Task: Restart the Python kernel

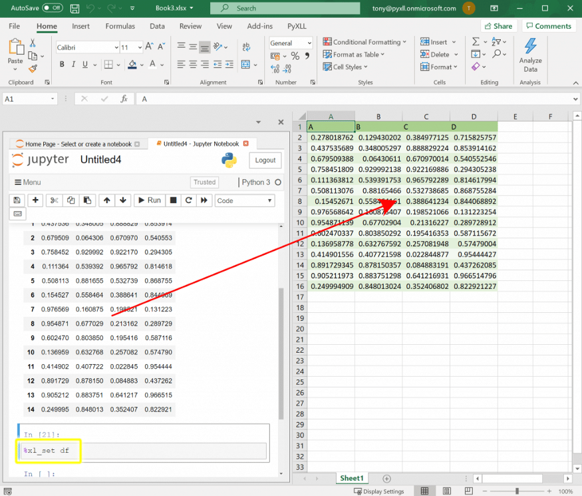Action: (x=188, y=198)
